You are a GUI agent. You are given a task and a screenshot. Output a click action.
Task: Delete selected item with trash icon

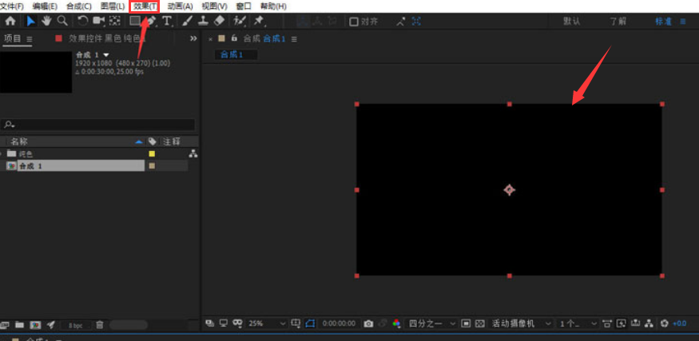100,325
